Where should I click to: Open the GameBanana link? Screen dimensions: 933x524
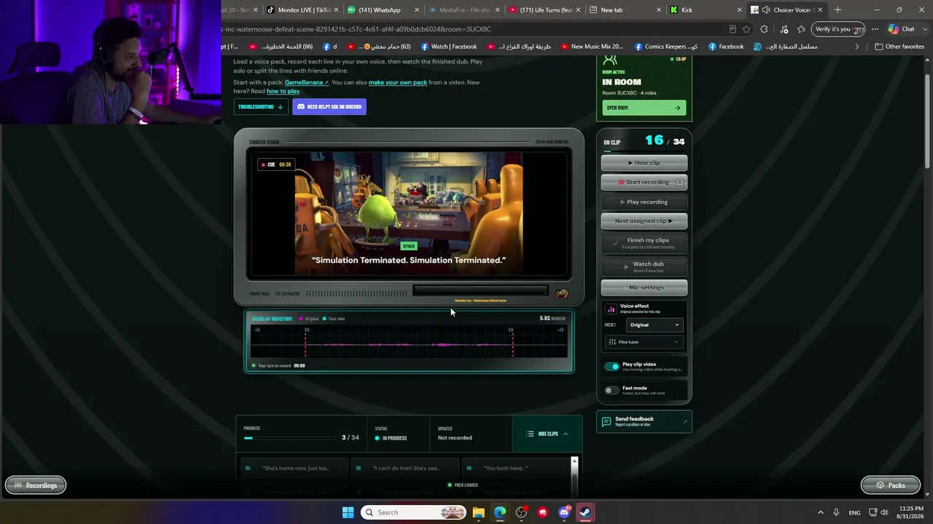306,82
